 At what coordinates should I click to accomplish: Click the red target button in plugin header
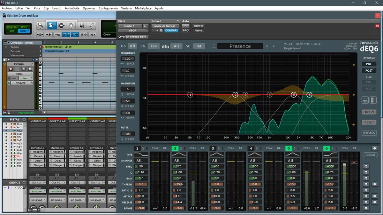click(x=378, y=26)
